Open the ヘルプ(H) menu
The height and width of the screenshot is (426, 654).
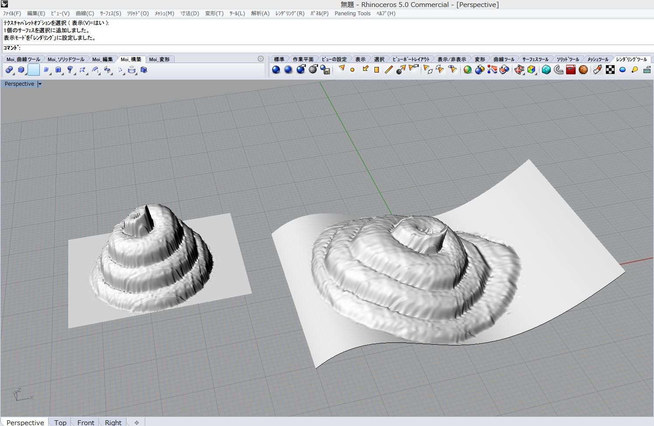coord(386,14)
